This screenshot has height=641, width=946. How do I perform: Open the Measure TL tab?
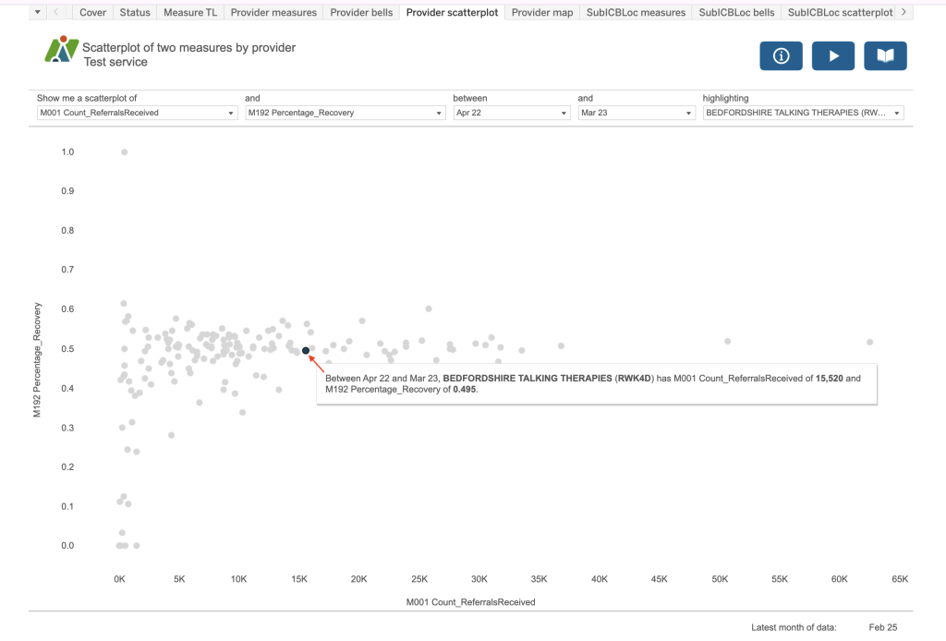click(x=189, y=13)
